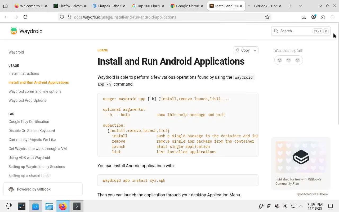Switch to Firefox in the taskbar

coord(63,206)
